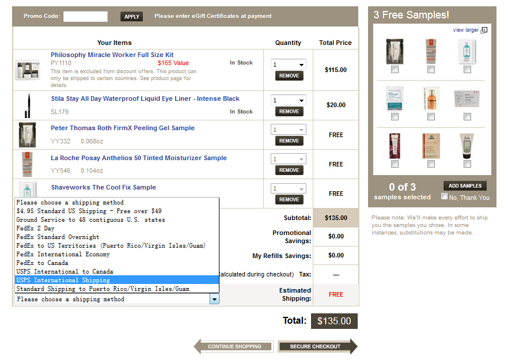
Task: Click the black pouch sample image in Free Samples
Action: click(395, 51)
